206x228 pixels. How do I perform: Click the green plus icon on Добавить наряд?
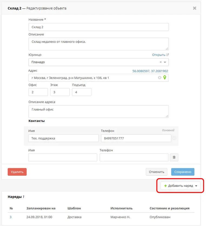tap(165, 186)
